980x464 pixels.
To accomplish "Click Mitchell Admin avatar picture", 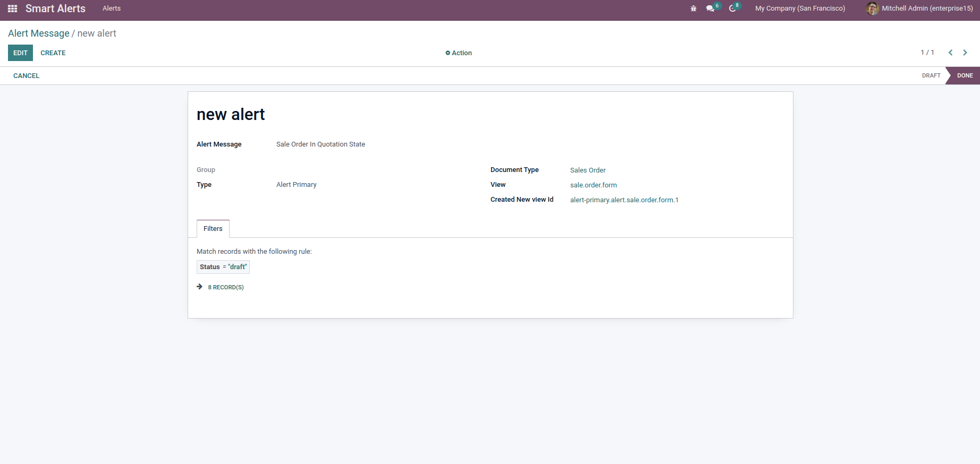I will click(x=872, y=8).
